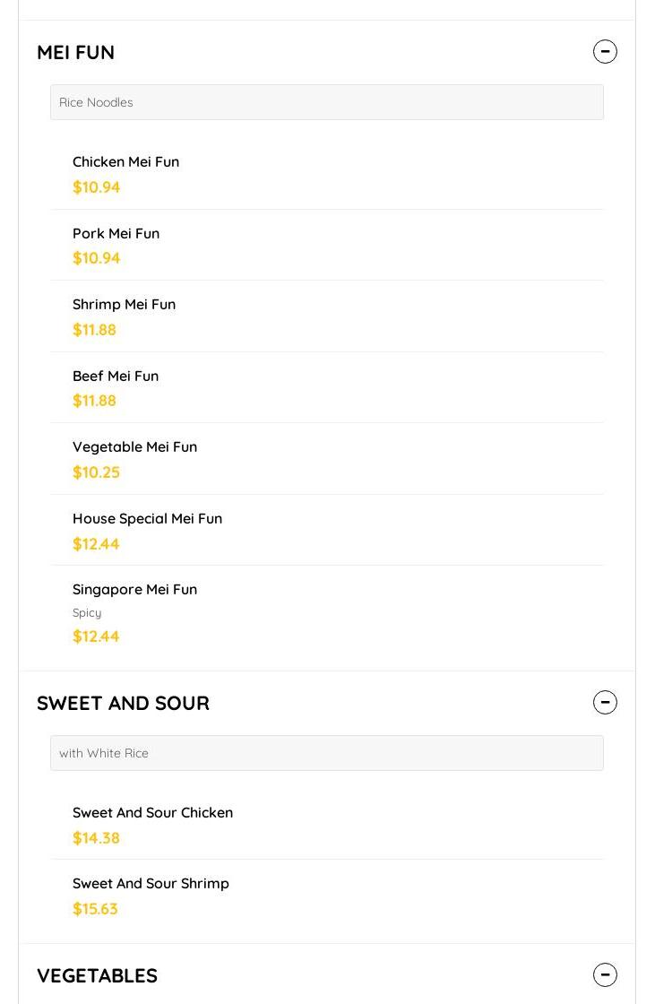The height and width of the screenshot is (1004, 672).
Task: Collapse the Mei Fun section
Action: [x=605, y=52]
